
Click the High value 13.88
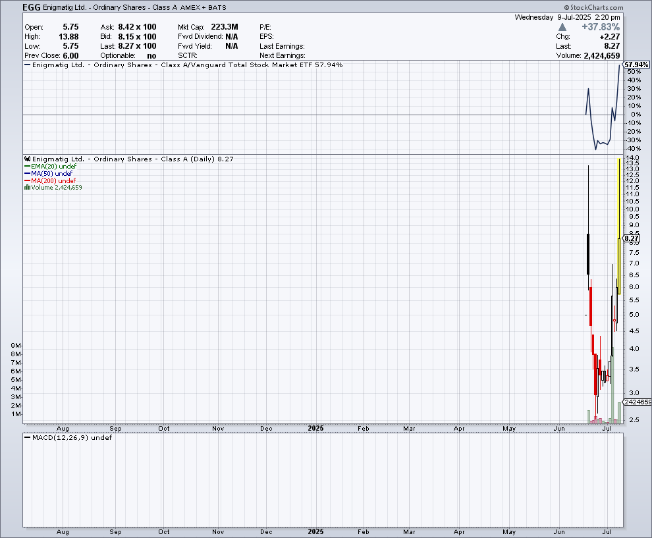tap(68, 37)
